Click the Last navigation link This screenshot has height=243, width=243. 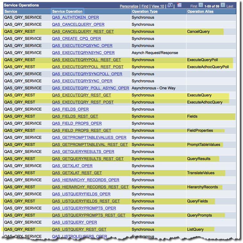(x=230, y=6)
